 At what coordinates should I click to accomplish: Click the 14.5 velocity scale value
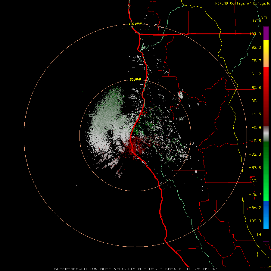pos(256,114)
